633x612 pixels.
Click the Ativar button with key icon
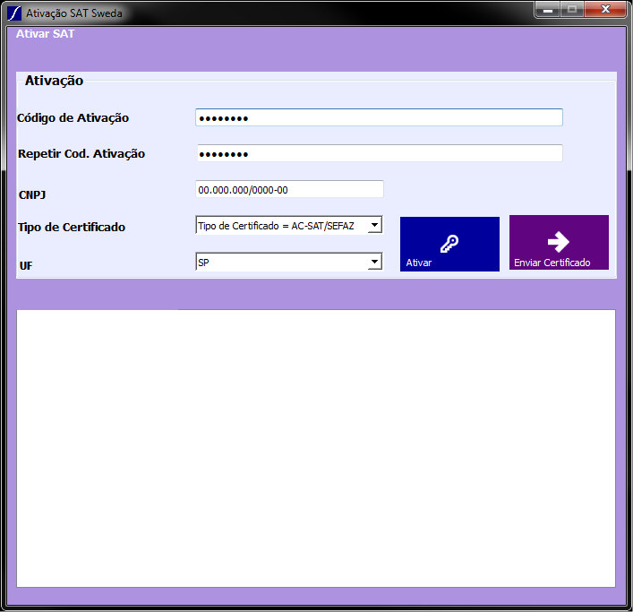click(x=449, y=244)
